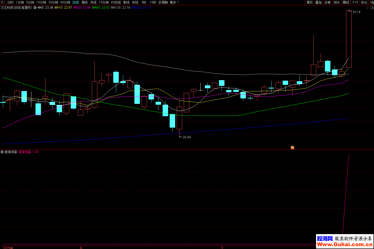Click the MA120: 22.76 label
374x249 pixels.
tap(121, 8)
